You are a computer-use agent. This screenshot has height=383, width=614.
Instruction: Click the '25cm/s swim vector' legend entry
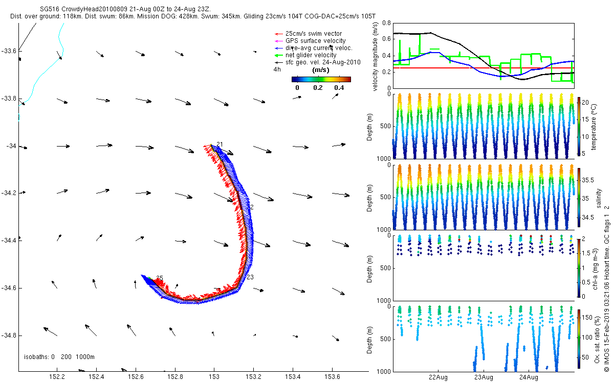coord(313,34)
